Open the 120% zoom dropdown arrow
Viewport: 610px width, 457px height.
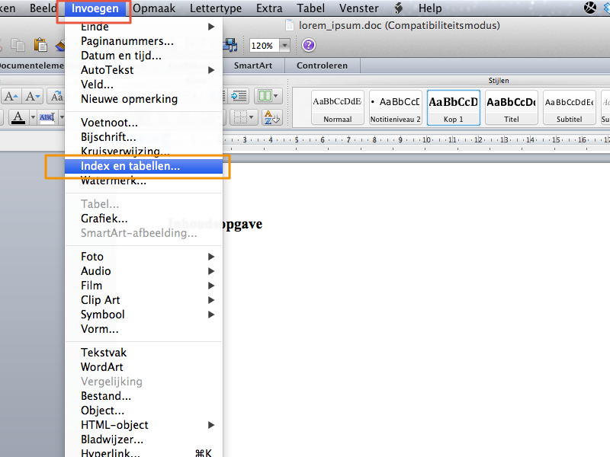tap(284, 46)
